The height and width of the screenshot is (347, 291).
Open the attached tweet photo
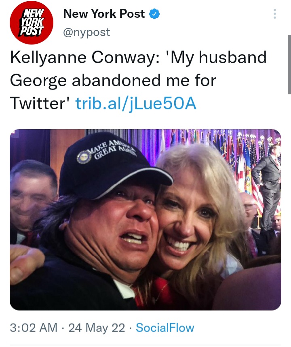point(145,219)
